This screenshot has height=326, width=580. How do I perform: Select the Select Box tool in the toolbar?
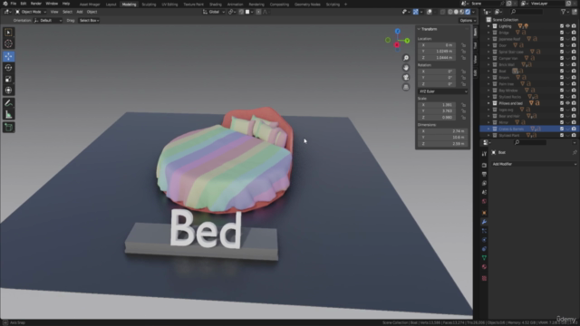(8, 33)
